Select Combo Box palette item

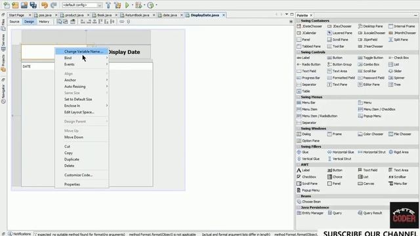[369, 64]
